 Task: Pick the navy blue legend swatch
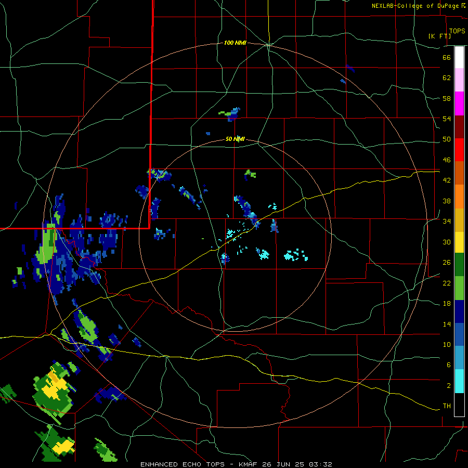[x=459, y=311]
